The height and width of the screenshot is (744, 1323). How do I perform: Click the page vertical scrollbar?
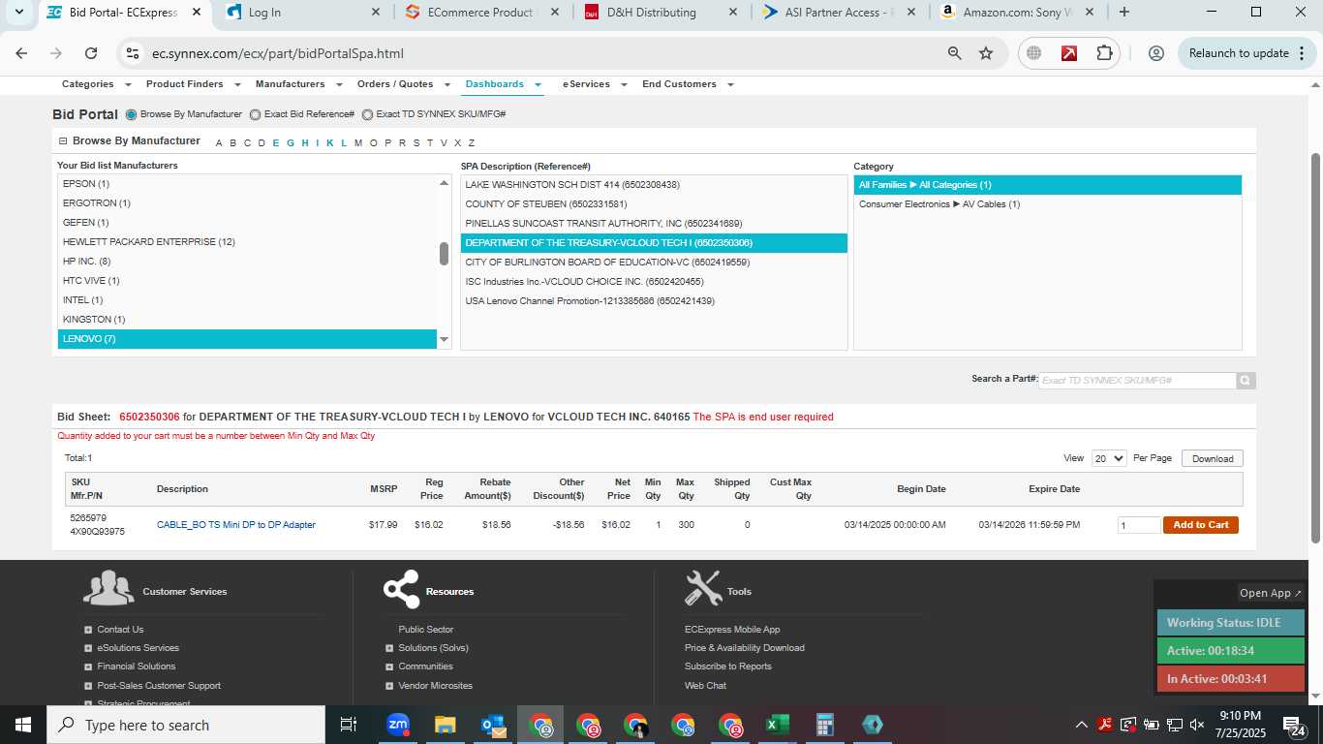pyautogui.click(x=1315, y=349)
